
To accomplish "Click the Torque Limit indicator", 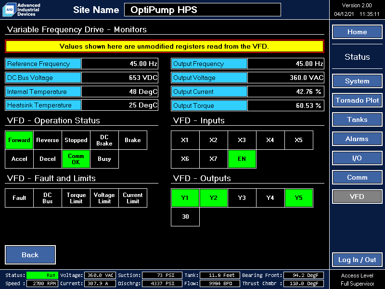I will point(76,198).
